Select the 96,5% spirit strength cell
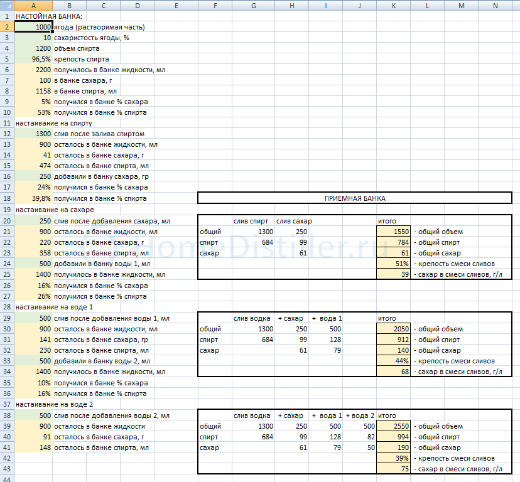520x482 pixels. click(x=33, y=60)
